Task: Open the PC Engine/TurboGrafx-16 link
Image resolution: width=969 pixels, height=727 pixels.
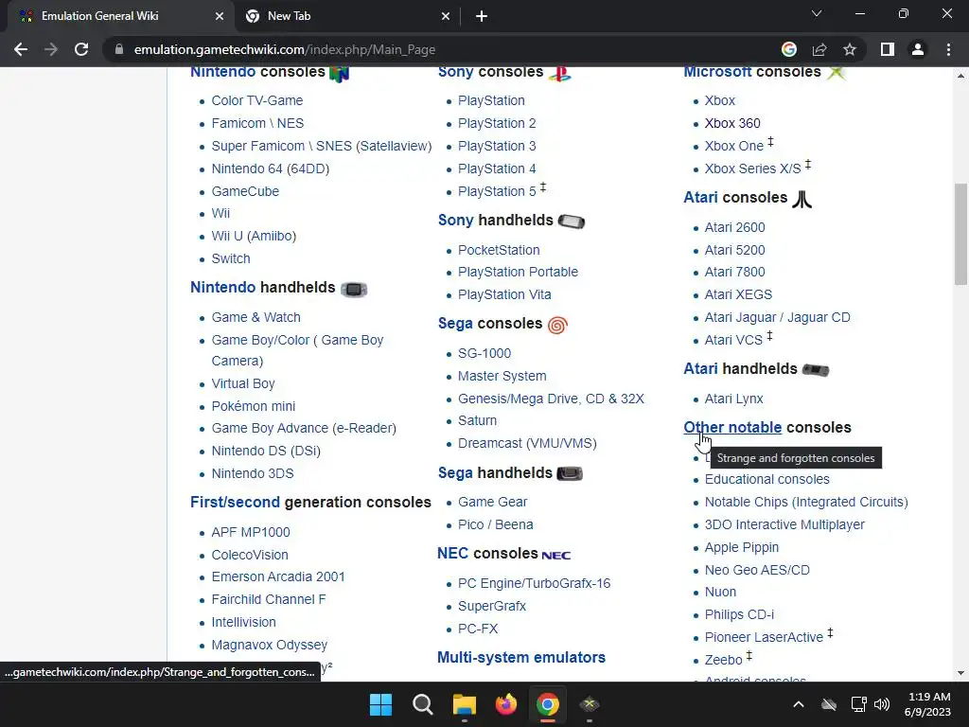Action: [x=534, y=583]
